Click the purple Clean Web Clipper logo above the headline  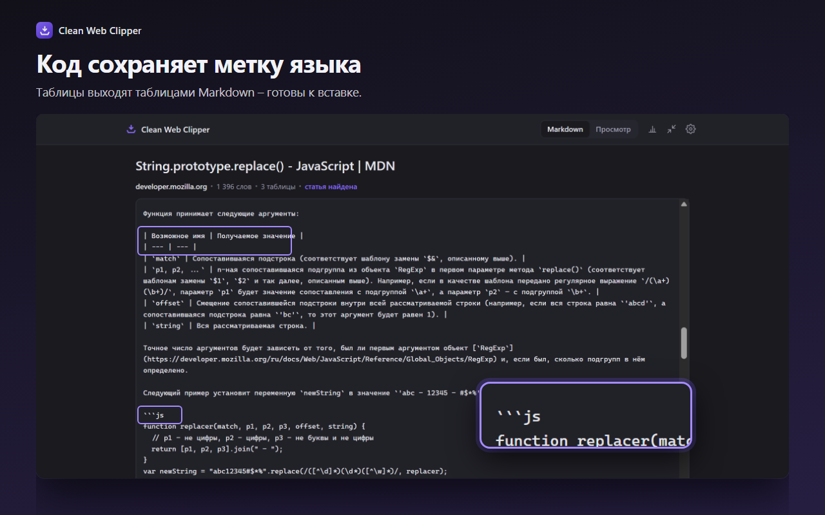click(44, 30)
